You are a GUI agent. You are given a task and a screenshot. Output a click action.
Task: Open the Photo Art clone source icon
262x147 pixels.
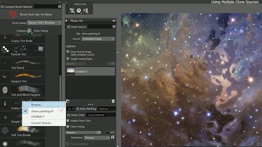coord(72,11)
